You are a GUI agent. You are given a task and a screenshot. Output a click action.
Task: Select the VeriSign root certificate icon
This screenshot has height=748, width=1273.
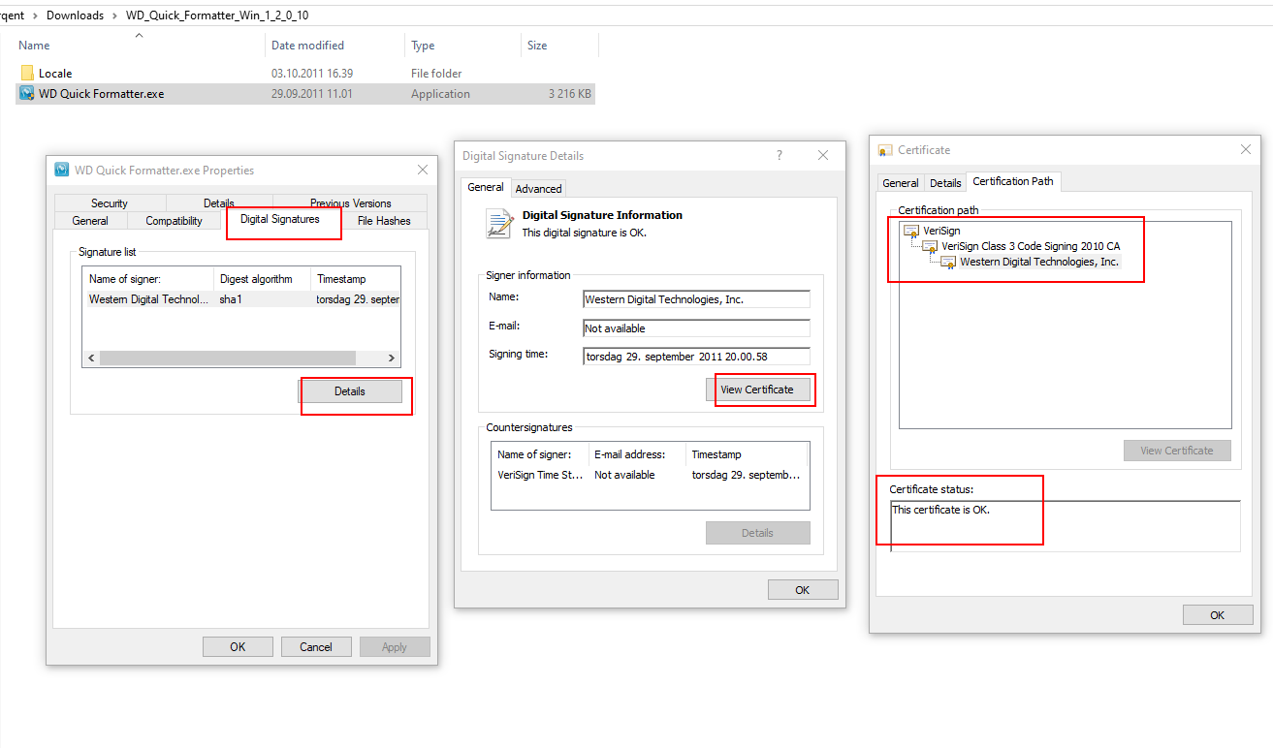tap(911, 231)
